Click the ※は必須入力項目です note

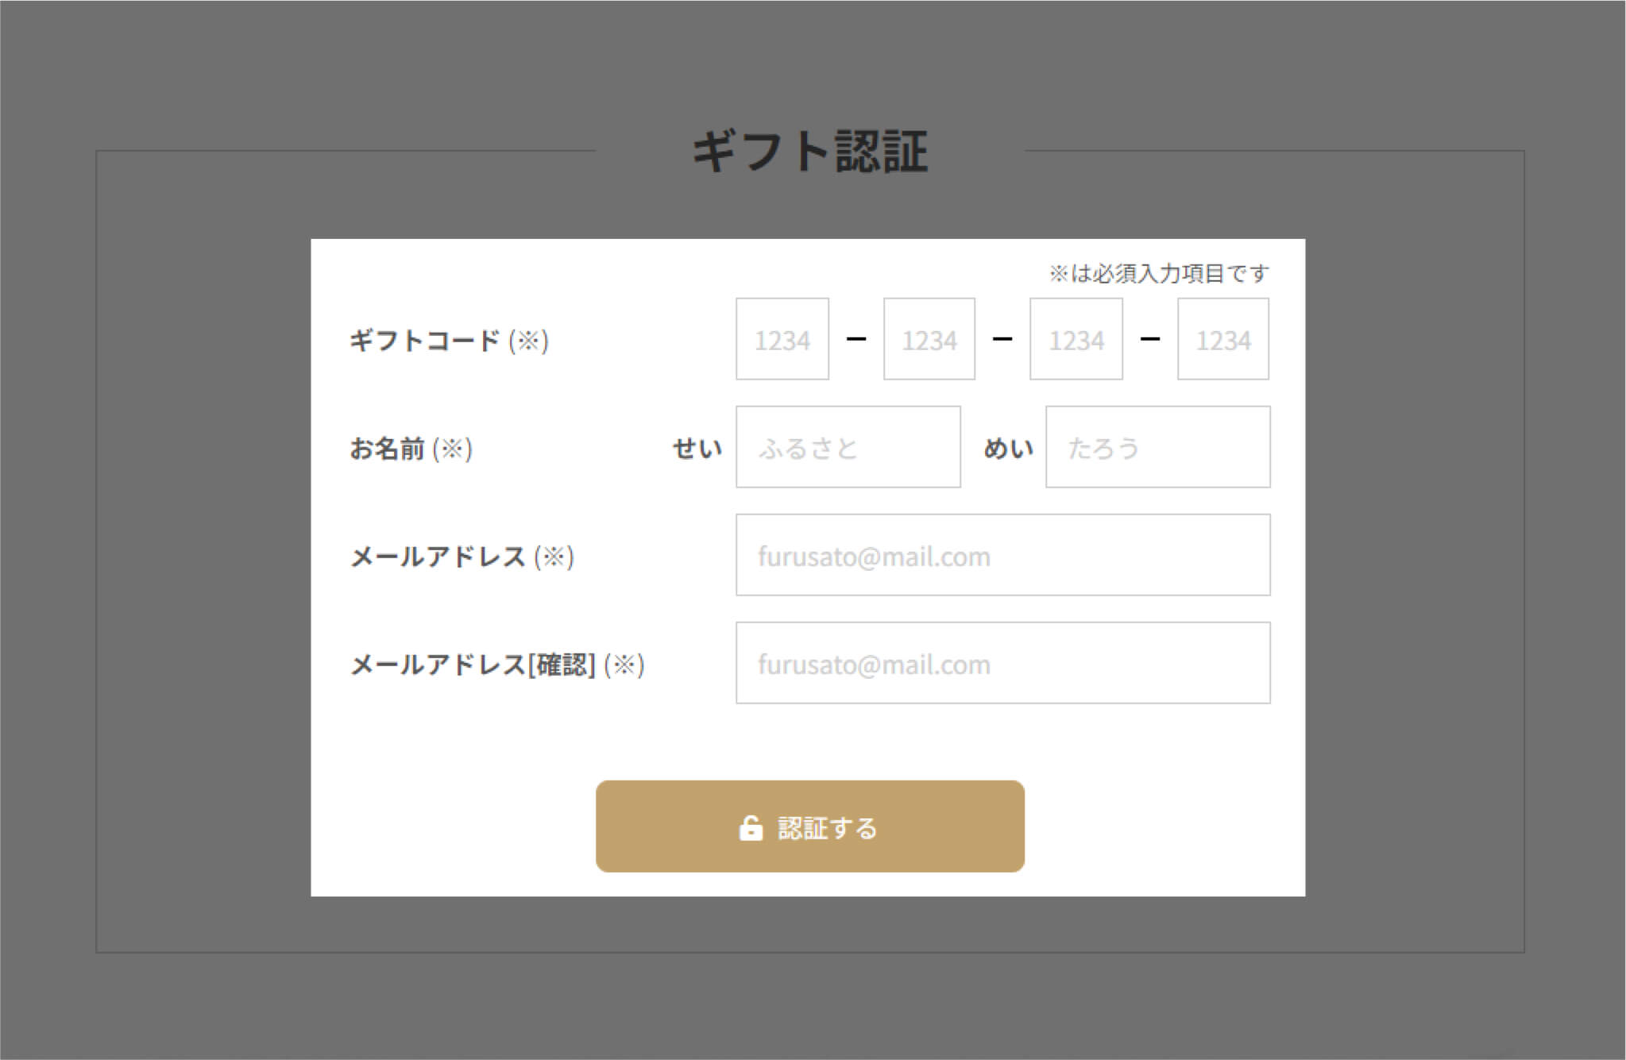1158,274
